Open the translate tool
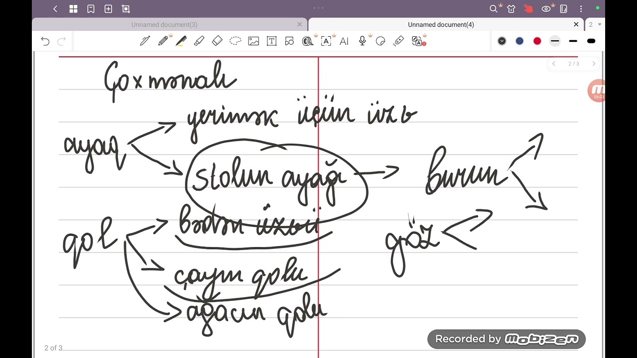The width and height of the screenshot is (637, 358). tap(418, 41)
